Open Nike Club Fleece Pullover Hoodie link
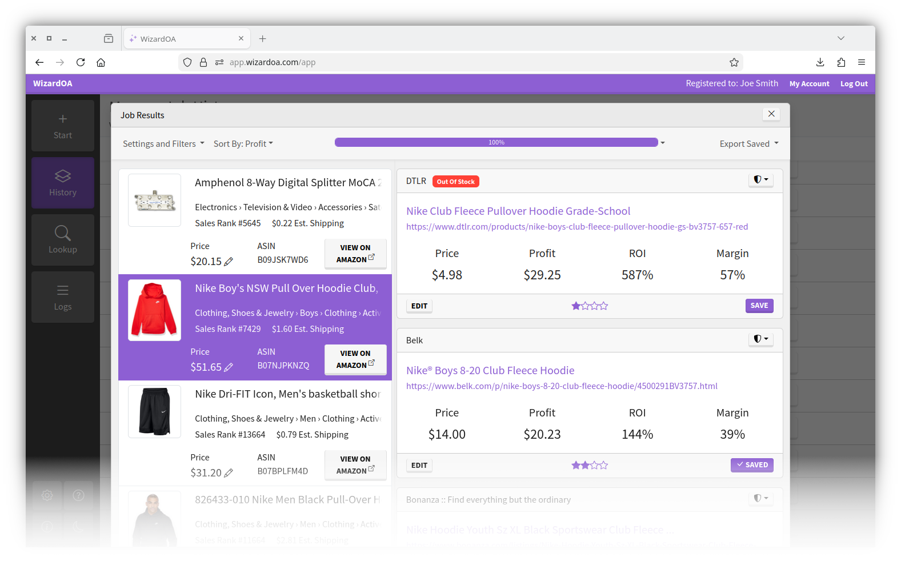This screenshot has height=573, width=901. tap(518, 211)
